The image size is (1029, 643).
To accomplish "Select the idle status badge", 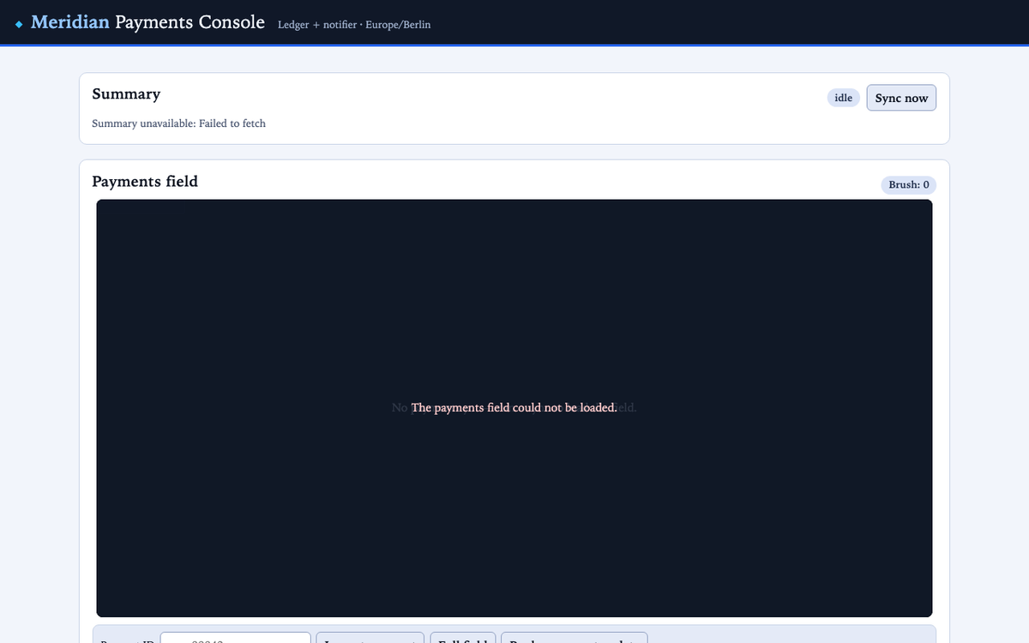I will (844, 98).
